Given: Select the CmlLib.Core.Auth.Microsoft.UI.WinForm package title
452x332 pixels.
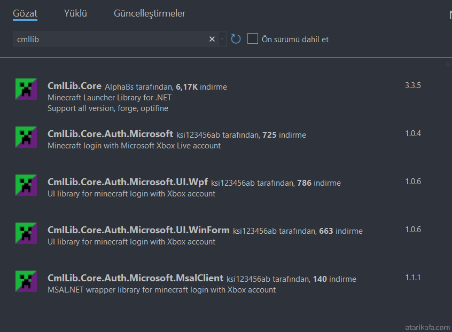Looking at the screenshot, I should (138, 230).
